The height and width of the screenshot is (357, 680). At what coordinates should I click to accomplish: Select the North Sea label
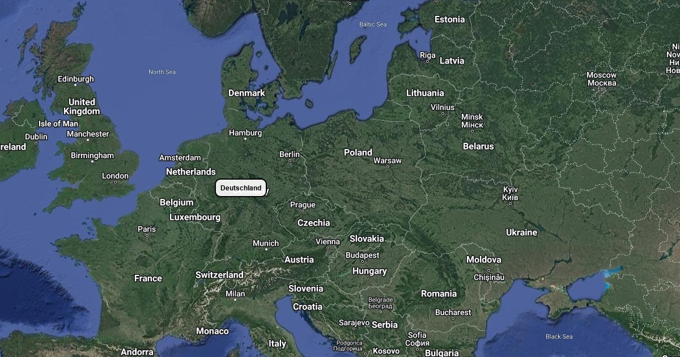(x=162, y=72)
